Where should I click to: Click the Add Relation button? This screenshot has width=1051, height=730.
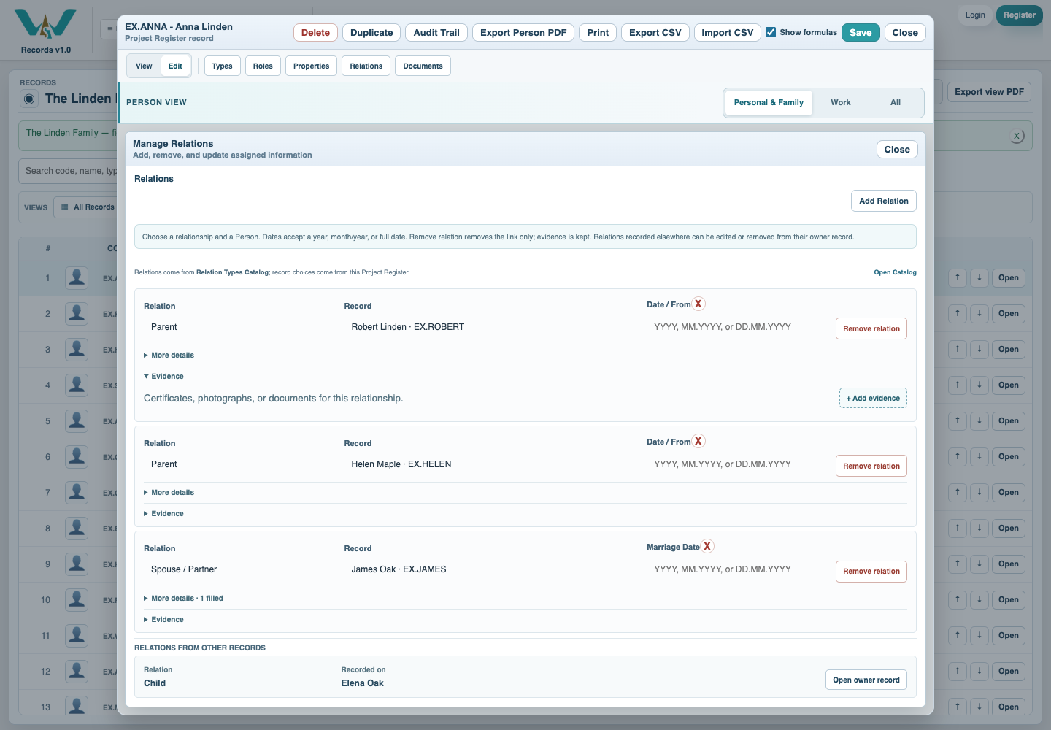click(884, 201)
